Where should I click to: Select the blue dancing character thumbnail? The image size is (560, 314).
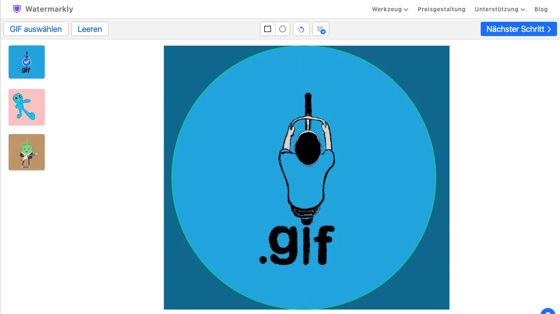pyautogui.click(x=27, y=107)
